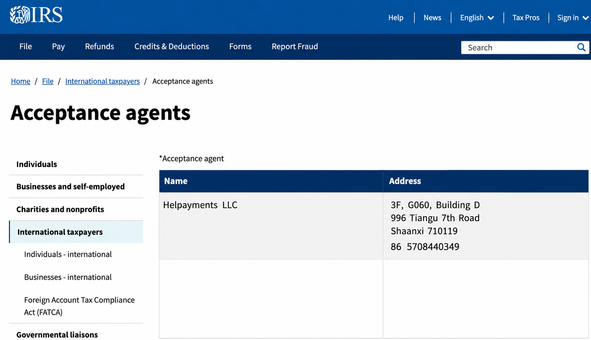Open the Refunds menu

click(99, 46)
